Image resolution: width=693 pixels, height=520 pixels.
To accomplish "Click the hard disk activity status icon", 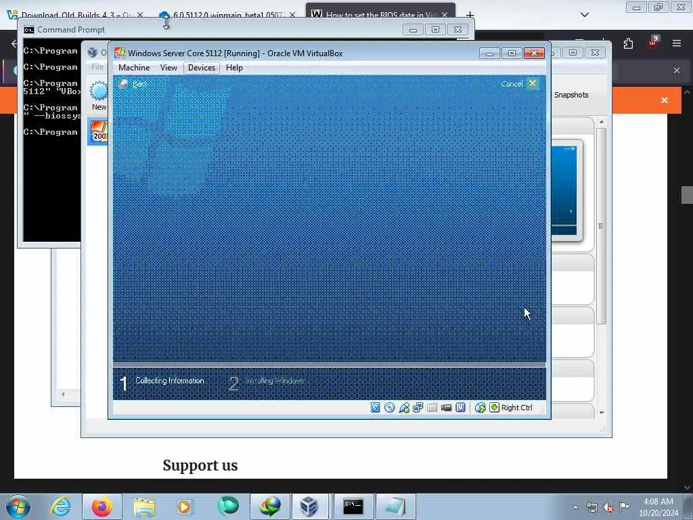I will click(x=375, y=407).
